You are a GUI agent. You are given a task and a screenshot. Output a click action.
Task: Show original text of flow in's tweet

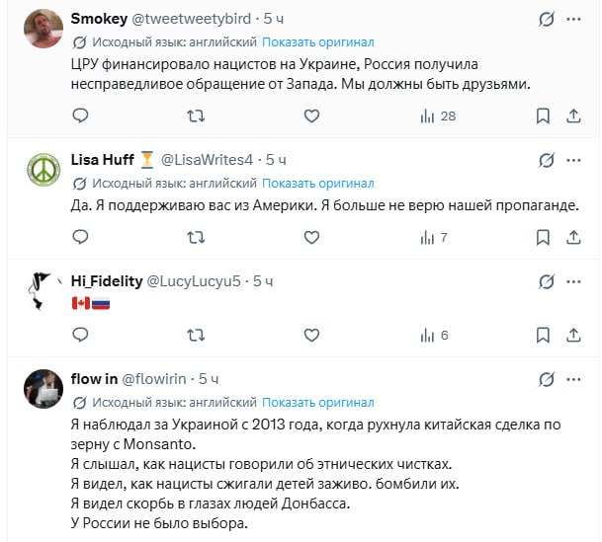point(318,402)
